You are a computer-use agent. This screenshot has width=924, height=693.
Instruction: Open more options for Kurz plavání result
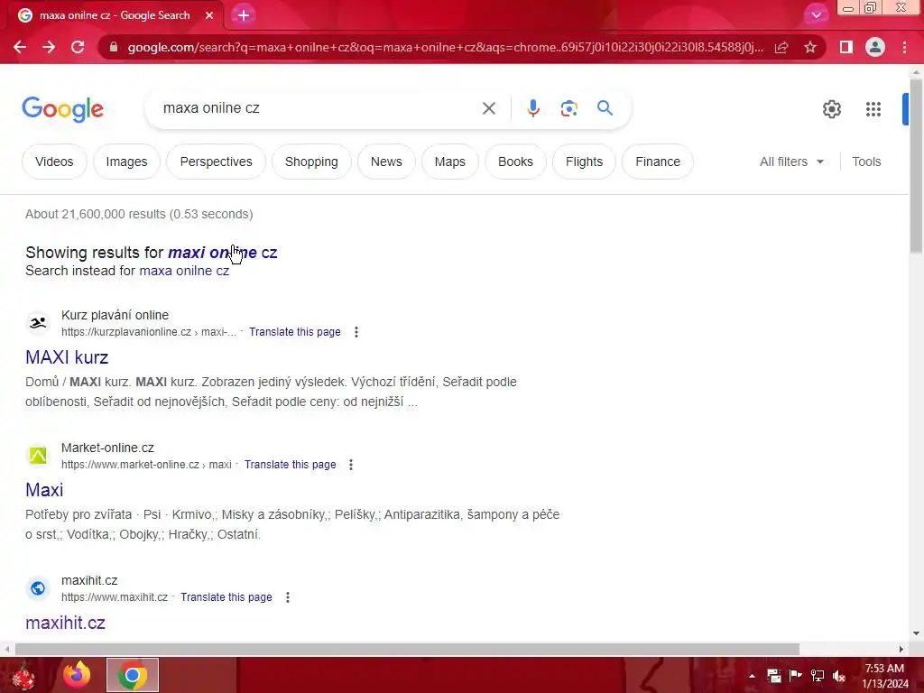click(356, 332)
